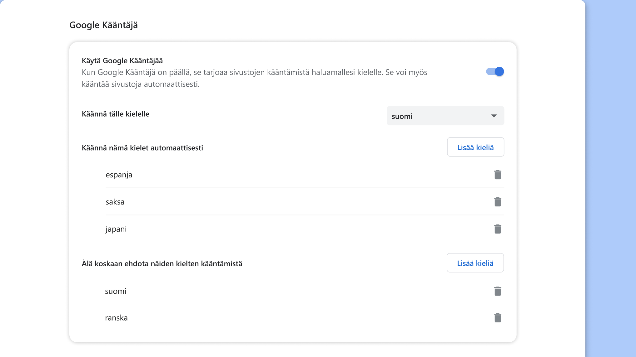This screenshot has width=636, height=357.
Task: Remove saksa using its trash icon
Action: (498, 202)
